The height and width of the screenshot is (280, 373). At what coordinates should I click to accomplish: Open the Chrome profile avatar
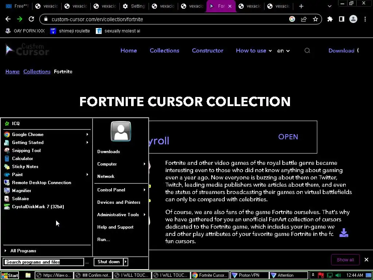click(353, 19)
